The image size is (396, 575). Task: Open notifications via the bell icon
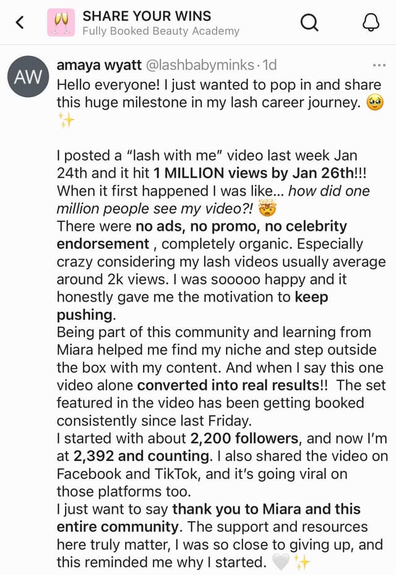click(369, 23)
